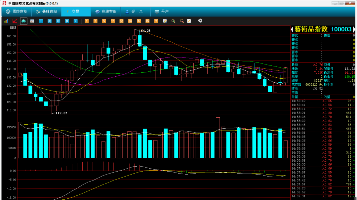The image size is (357, 200).
Task: Select 5-minute interval icon
Action: [104, 21]
